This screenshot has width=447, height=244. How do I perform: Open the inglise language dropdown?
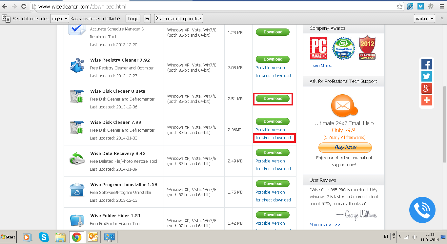click(59, 19)
